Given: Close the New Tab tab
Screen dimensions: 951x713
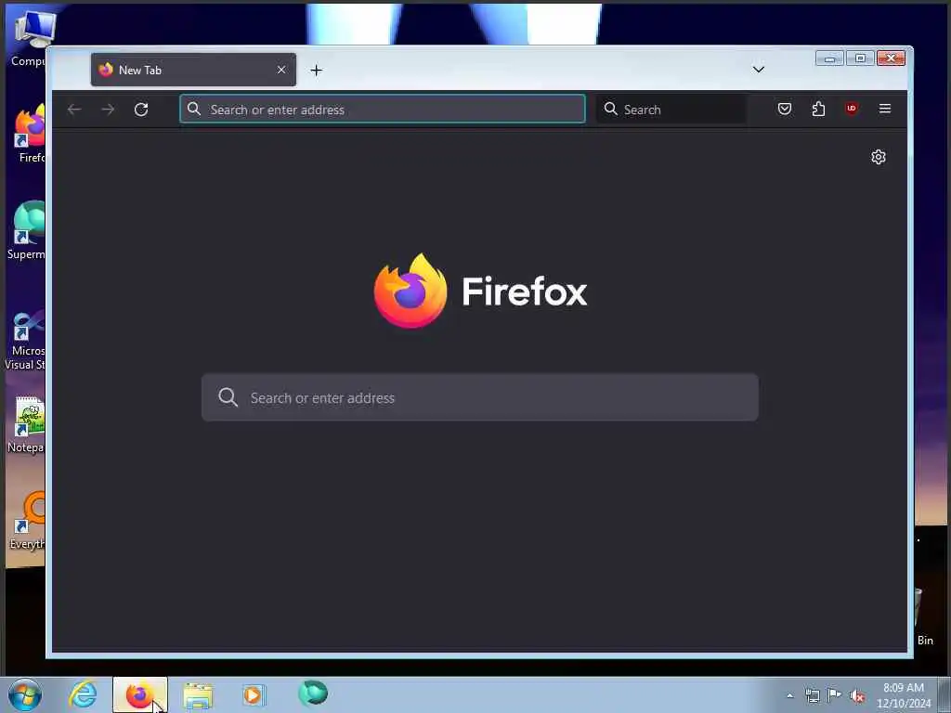Looking at the screenshot, I should [x=281, y=70].
